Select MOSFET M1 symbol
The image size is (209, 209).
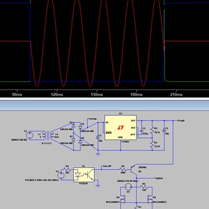tap(123, 199)
